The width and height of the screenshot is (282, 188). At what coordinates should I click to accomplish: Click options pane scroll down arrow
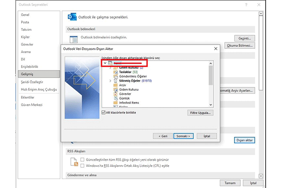tap(261, 176)
